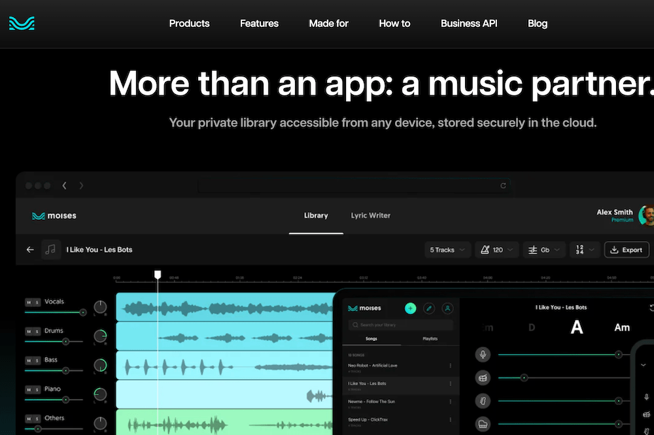Click the Others pan knob
The image size is (654, 435).
click(x=100, y=424)
